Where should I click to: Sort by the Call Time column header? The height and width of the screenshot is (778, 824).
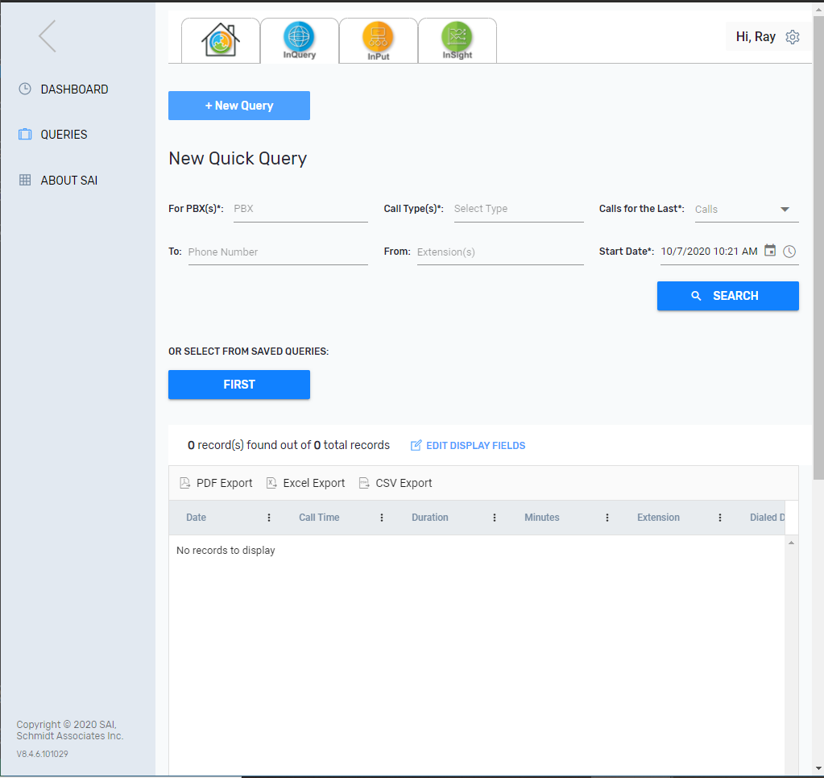tap(319, 518)
